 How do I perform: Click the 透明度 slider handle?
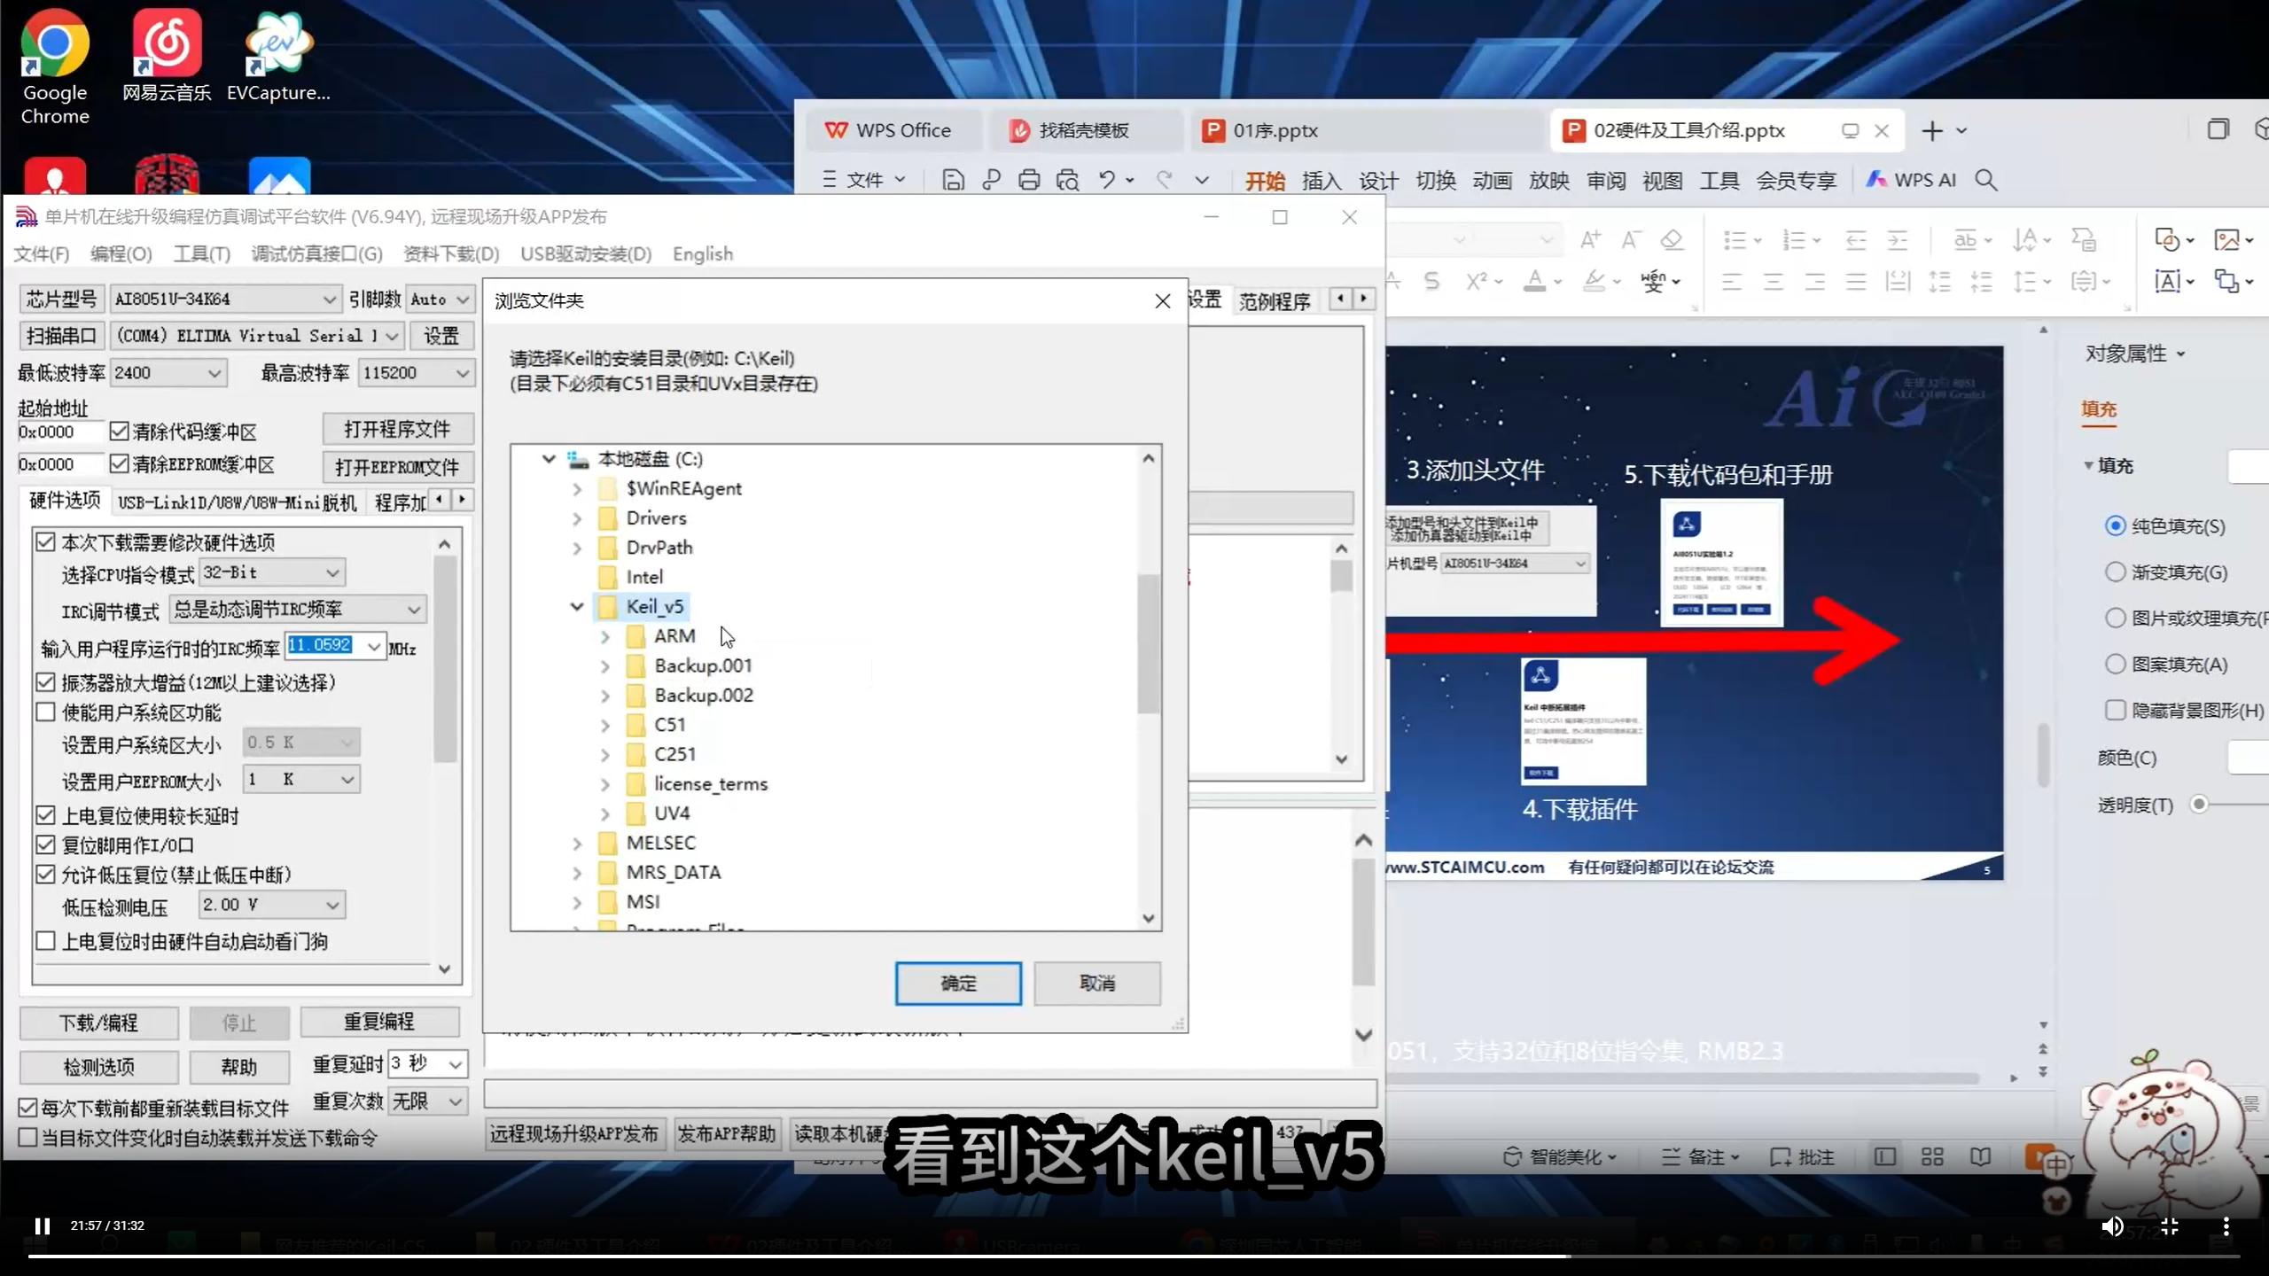click(x=2198, y=805)
